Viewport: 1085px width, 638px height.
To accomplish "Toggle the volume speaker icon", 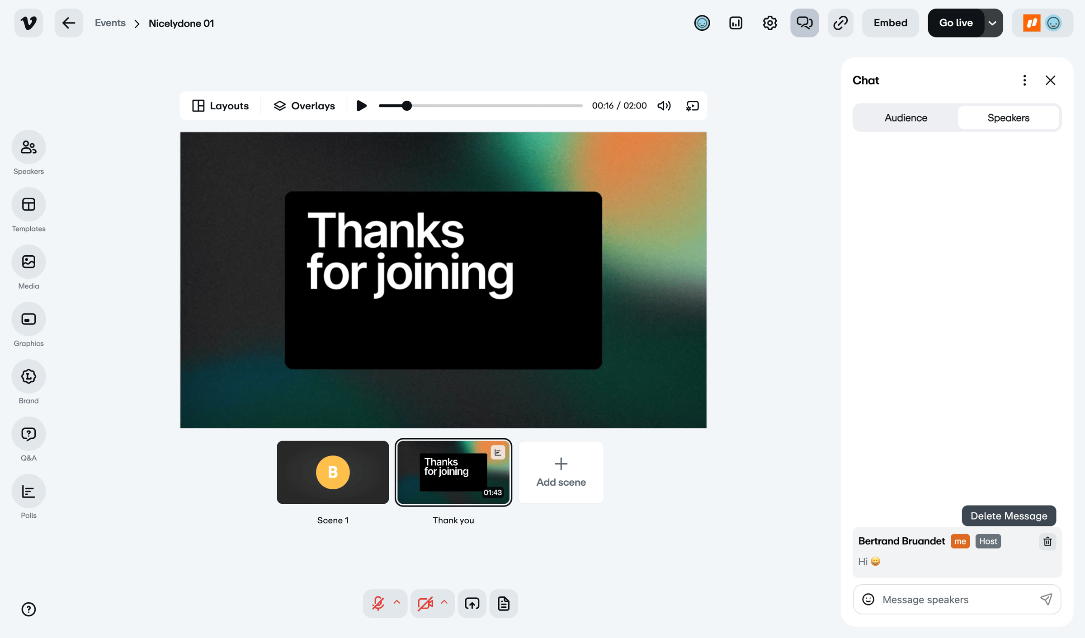I will (664, 106).
